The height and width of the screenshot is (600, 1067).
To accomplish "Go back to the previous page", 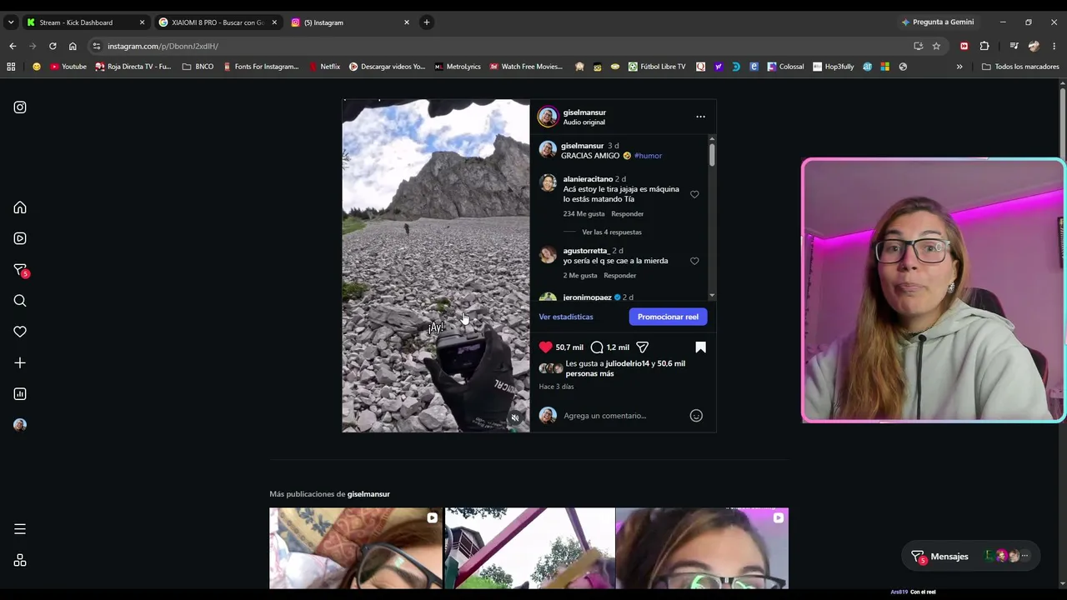I will pos(13,46).
